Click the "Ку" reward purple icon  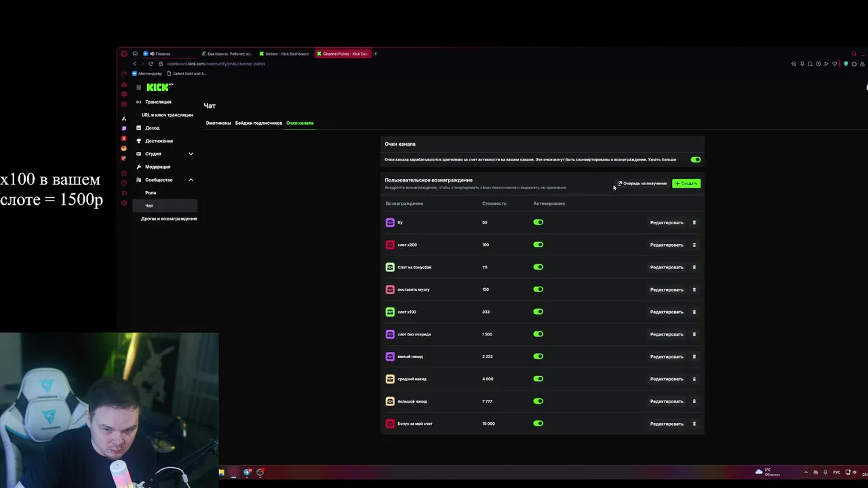tap(390, 222)
